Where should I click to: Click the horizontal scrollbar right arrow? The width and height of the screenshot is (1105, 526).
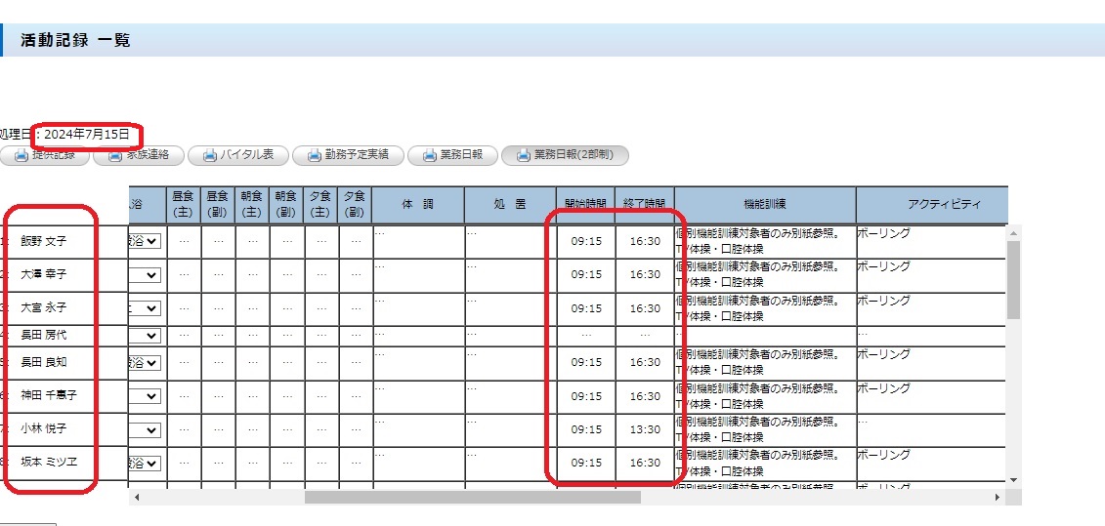click(x=997, y=498)
